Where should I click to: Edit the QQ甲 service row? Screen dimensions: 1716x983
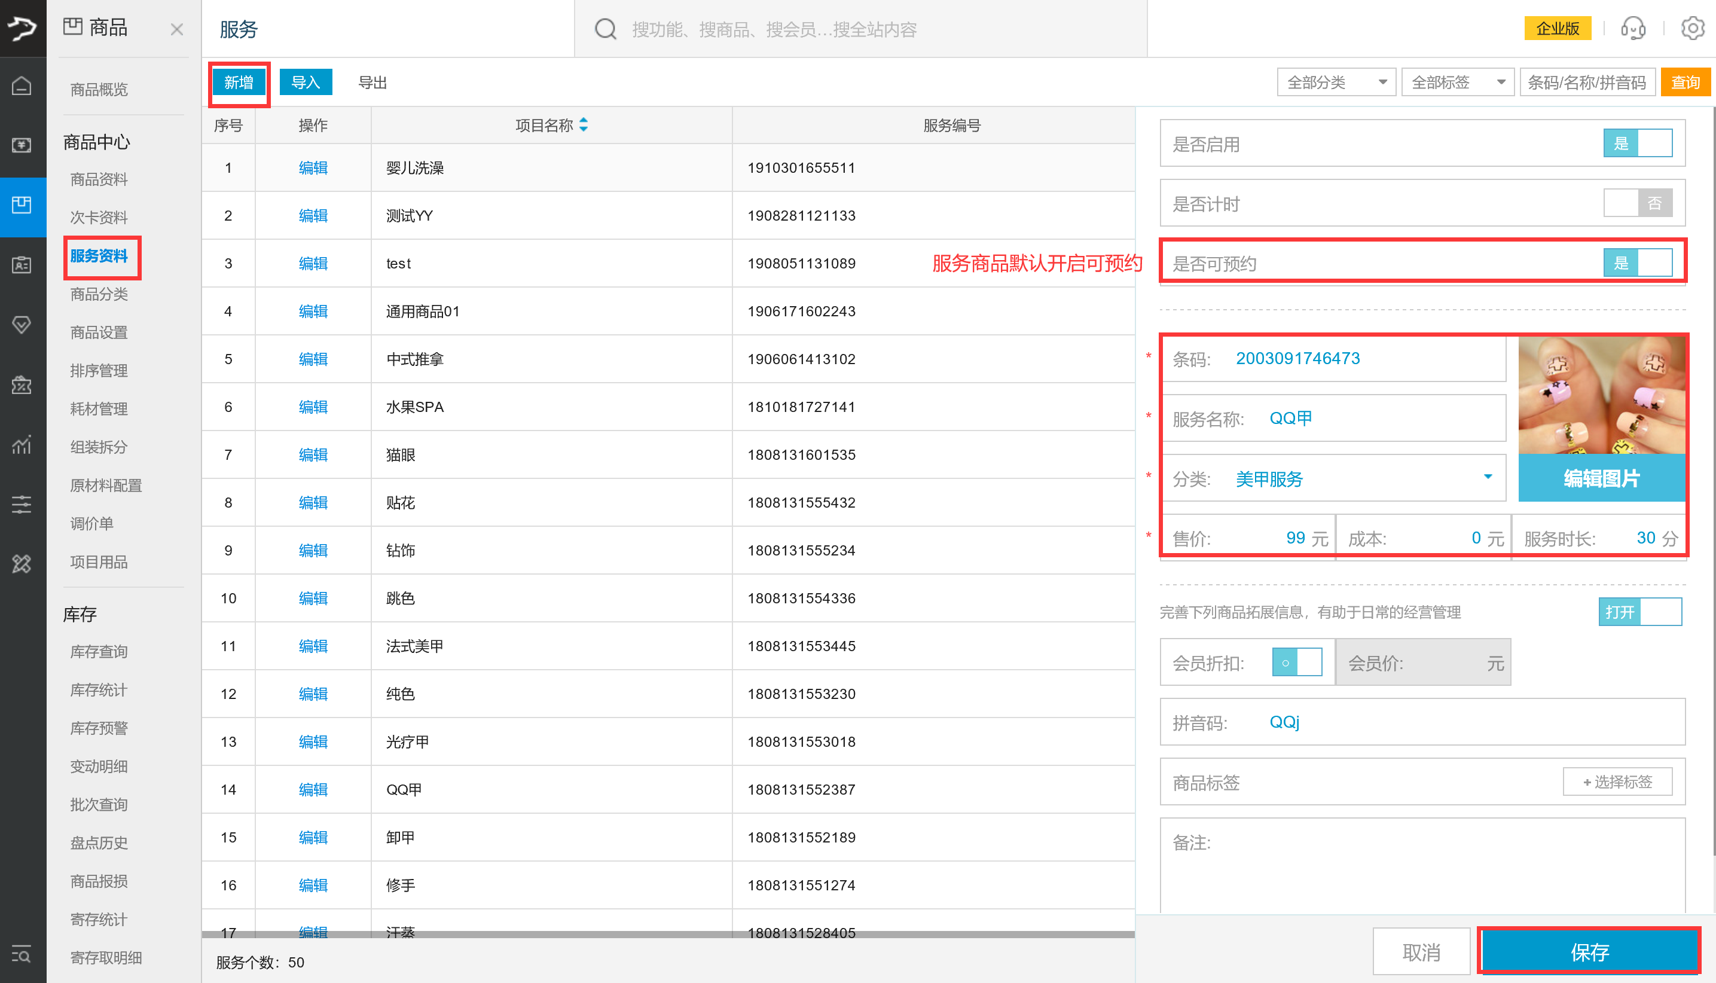(x=313, y=789)
